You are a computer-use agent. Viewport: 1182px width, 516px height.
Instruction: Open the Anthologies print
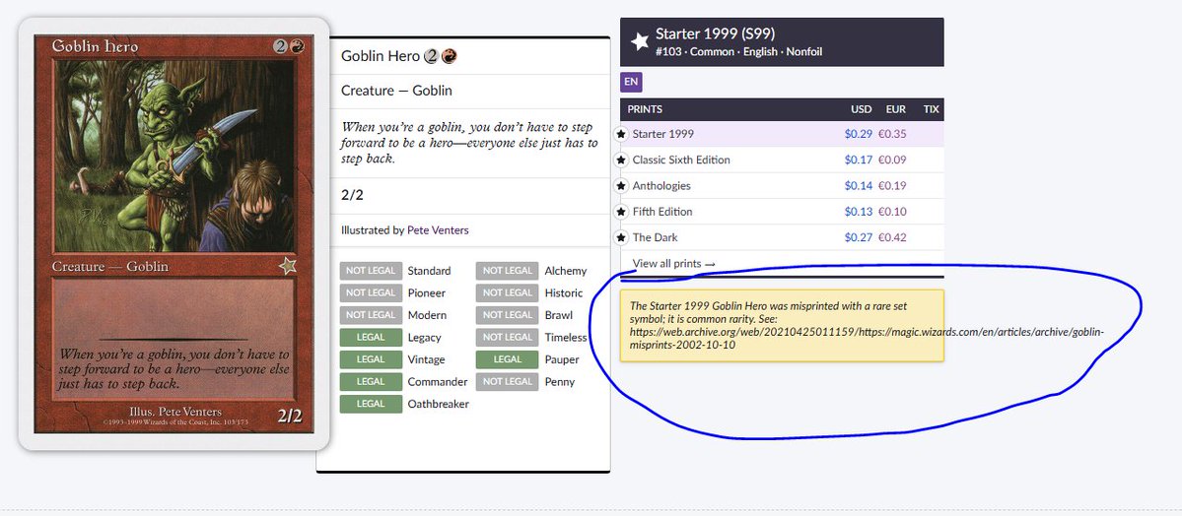coord(782,185)
